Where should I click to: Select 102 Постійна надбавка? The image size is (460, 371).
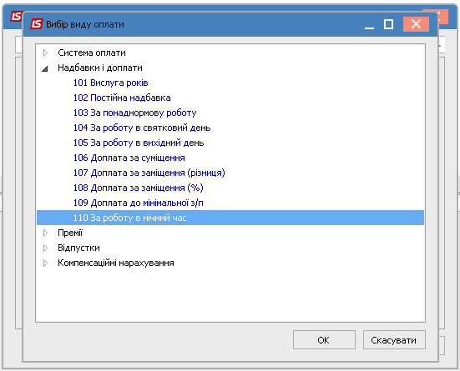coord(122,98)
